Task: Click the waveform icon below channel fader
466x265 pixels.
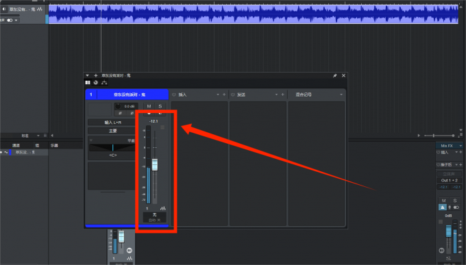Action: coord(163,209)
